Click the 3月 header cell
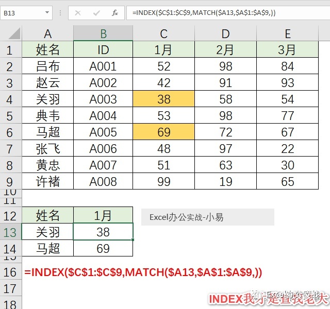 [288, 49]
